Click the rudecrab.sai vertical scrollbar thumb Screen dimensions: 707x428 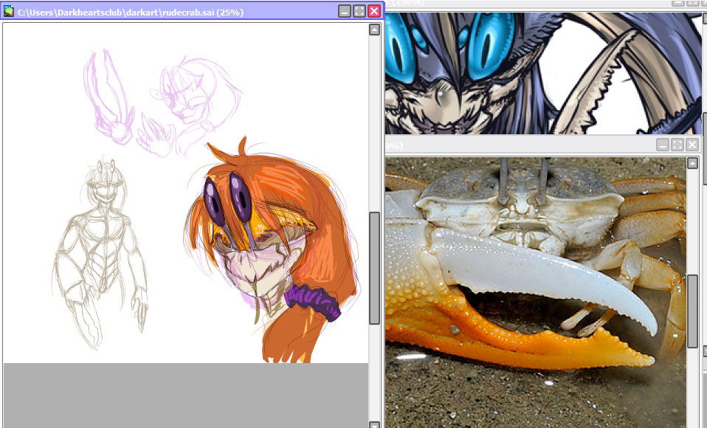tap(374, 267)
